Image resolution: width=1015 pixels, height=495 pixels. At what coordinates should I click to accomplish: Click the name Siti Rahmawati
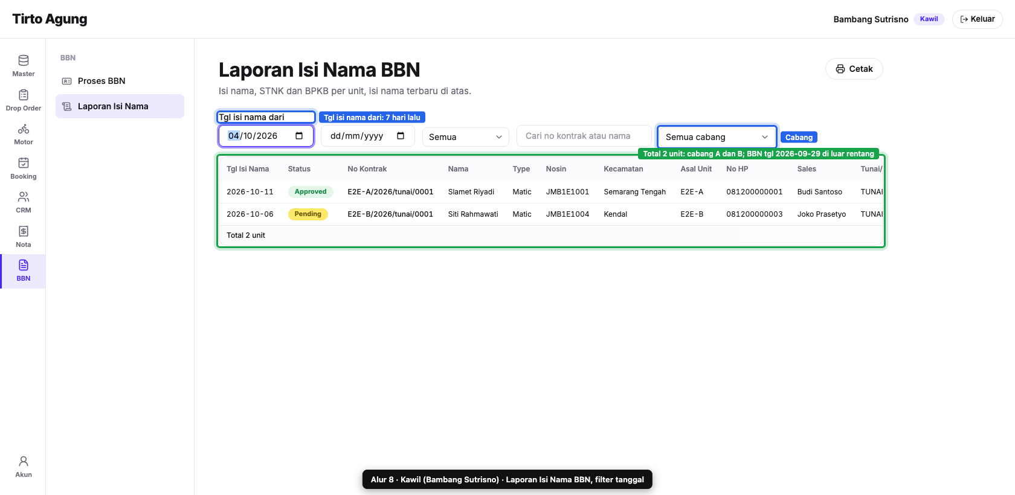[x=473, y=214]
